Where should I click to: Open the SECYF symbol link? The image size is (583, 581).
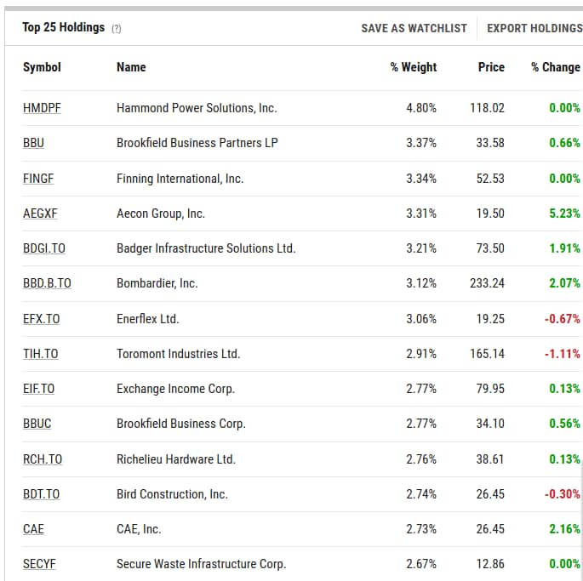pos(39,564)
